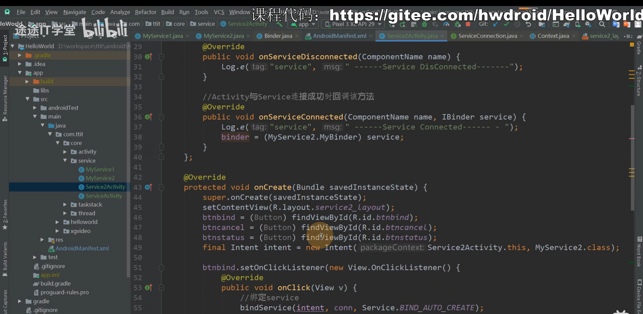This screenshot has height=314, width=643.
Task: Collapse the service package node
Action: (66, 161)
